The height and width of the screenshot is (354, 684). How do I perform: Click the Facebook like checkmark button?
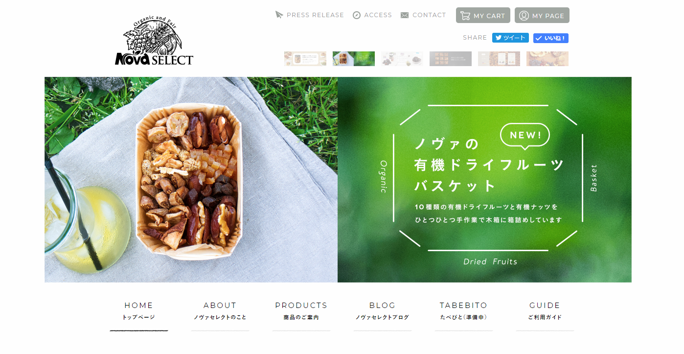tap(551, 38)
